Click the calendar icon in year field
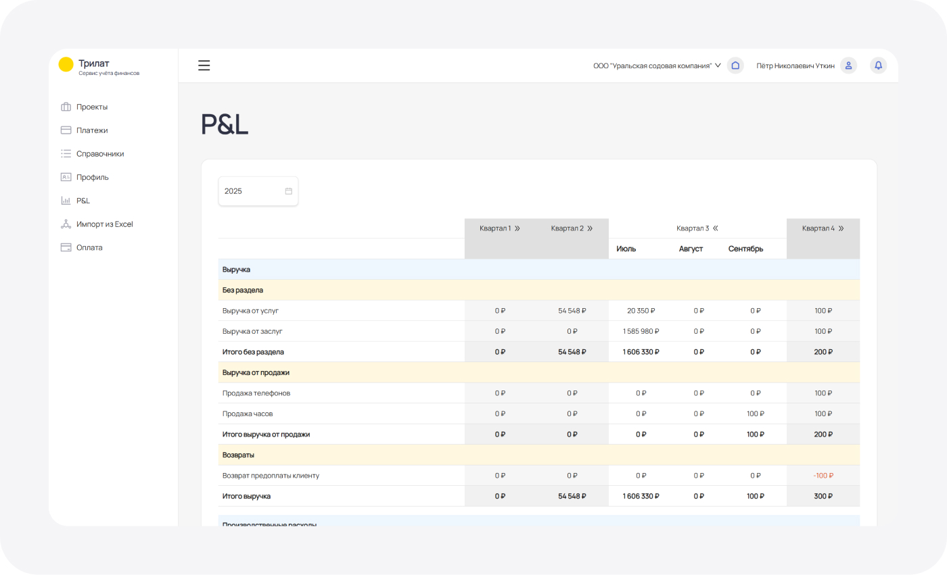This screenshot has width=947, height=575. click(x=288, y=191)
